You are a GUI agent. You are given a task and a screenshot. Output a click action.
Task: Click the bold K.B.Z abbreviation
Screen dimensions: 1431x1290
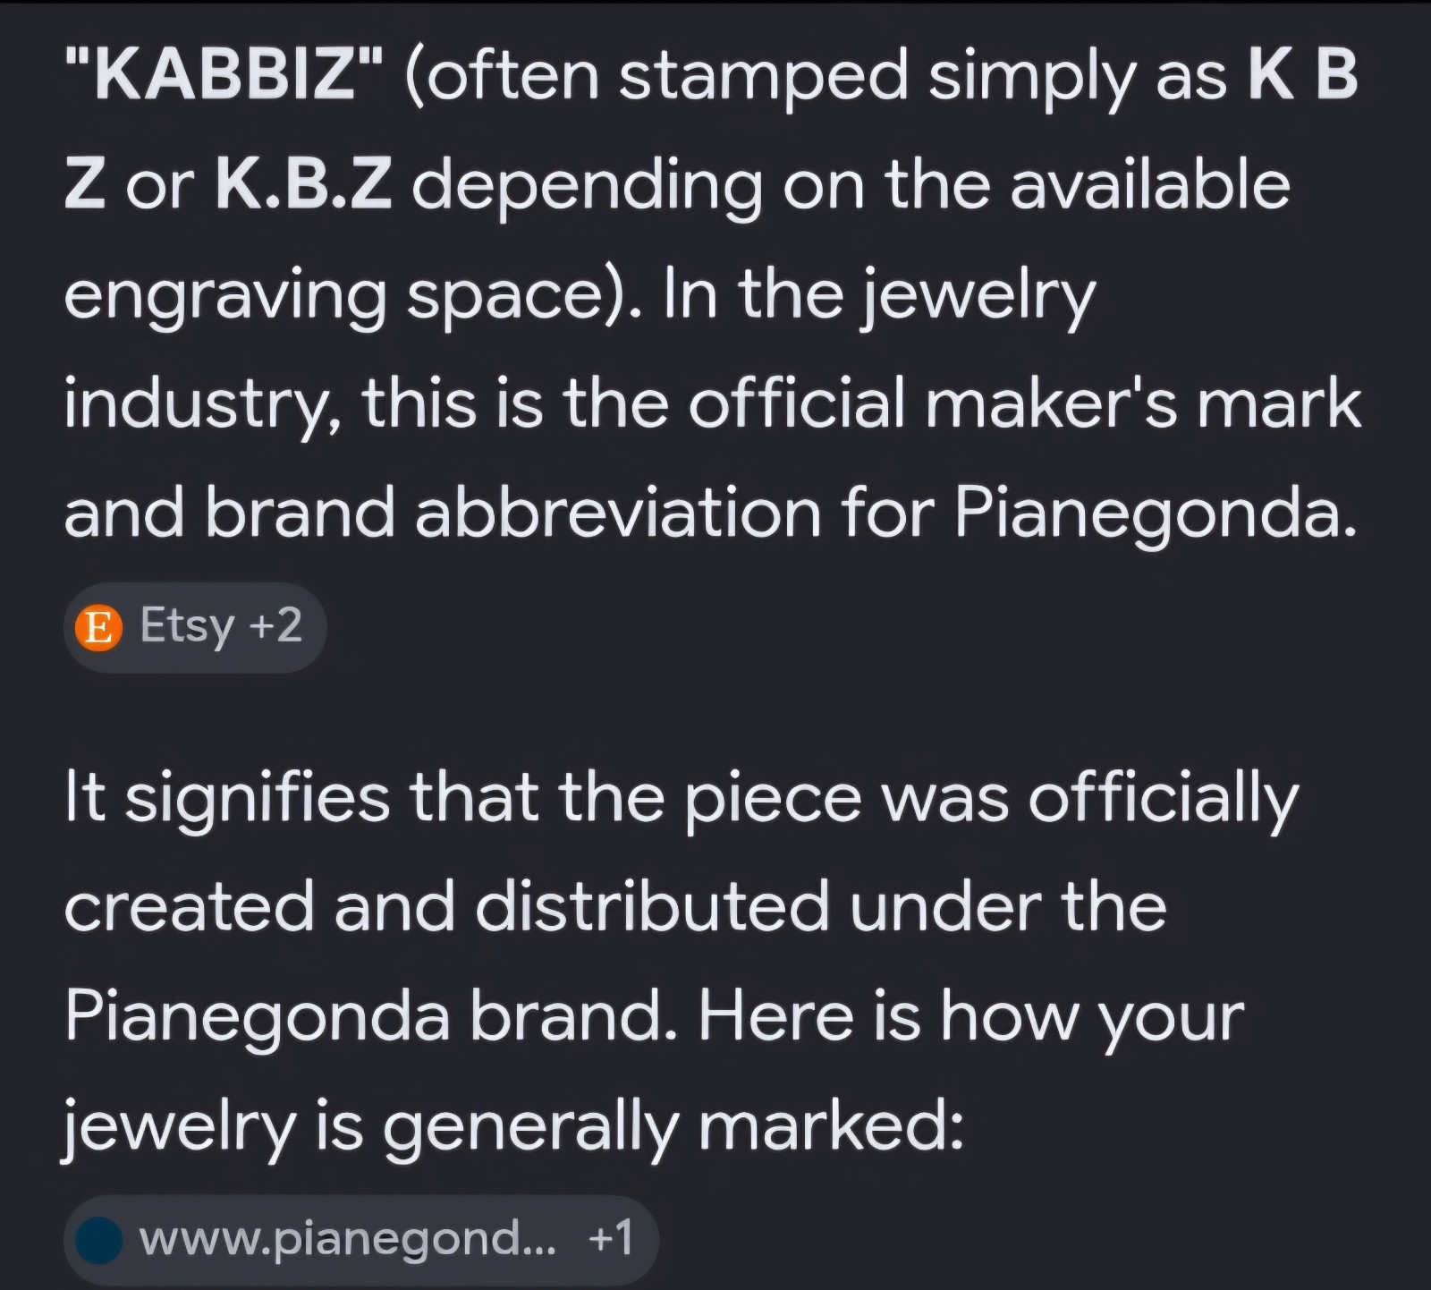click(303, 183)
